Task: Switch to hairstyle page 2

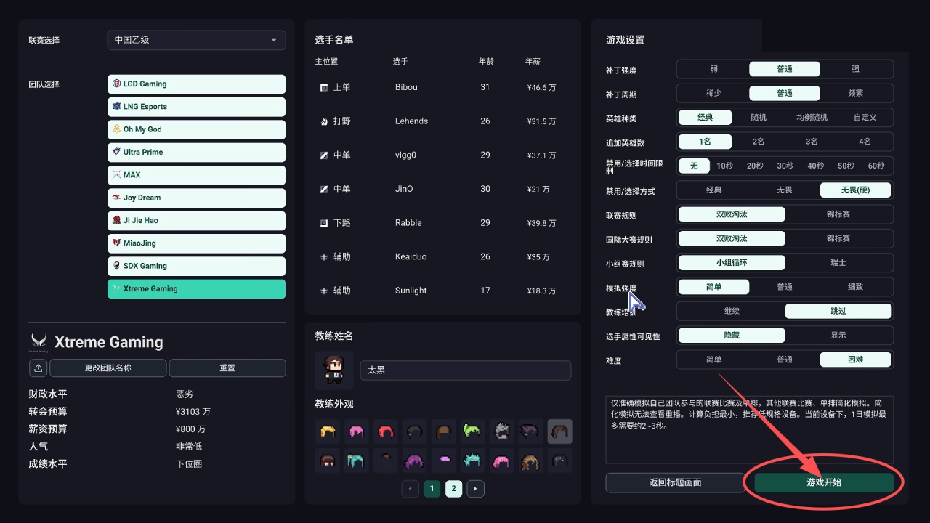Action: (x=454, y=489)
